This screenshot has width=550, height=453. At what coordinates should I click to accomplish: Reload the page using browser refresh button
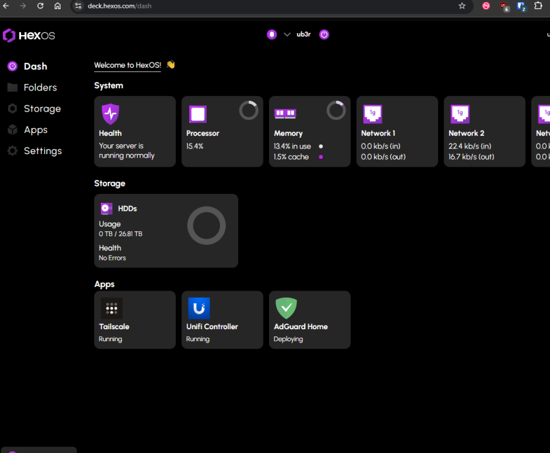click(x=40, y=6)
